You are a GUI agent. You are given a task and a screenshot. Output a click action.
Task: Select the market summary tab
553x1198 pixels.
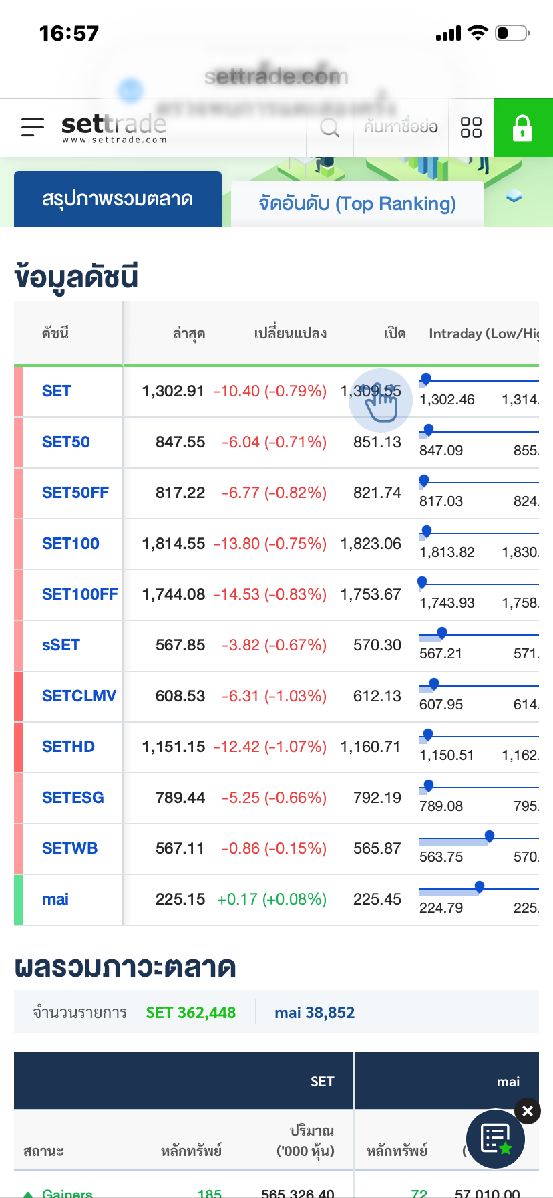(118, 199)
